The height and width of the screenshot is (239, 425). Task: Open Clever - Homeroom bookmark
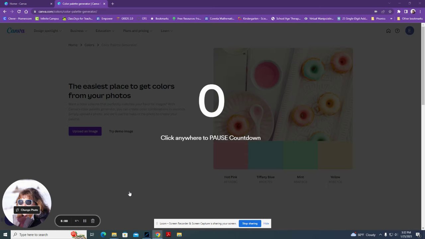click(17, 19)
